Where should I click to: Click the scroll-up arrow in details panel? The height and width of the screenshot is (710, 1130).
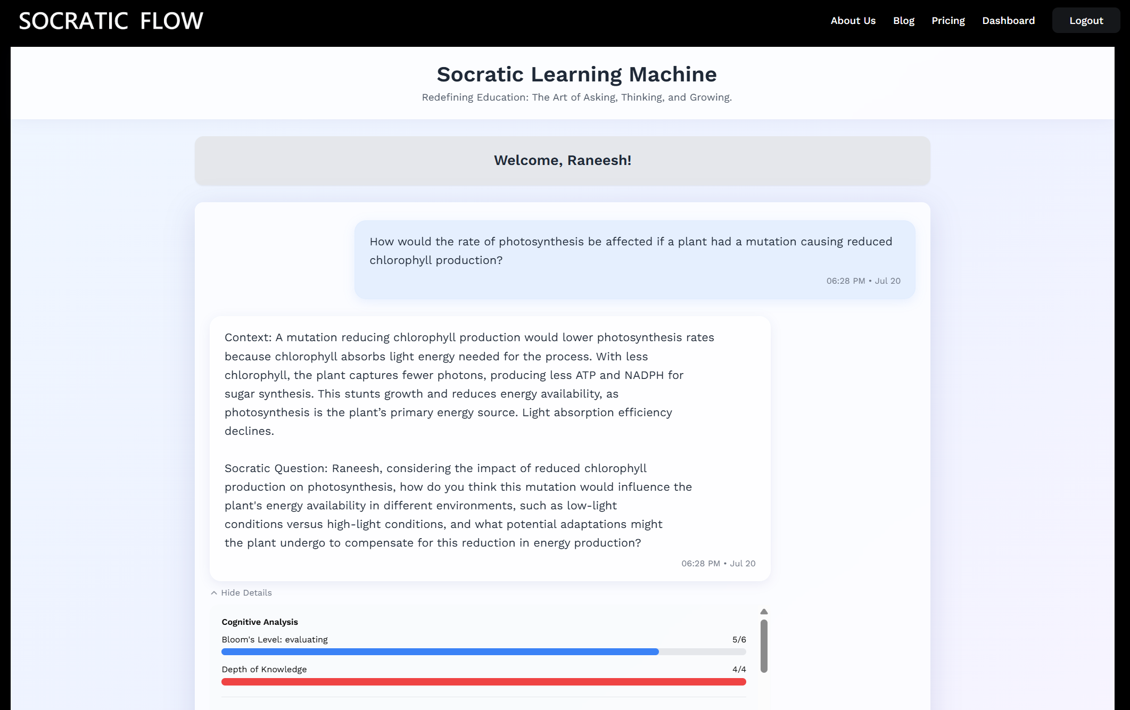[x=764, y=612]
